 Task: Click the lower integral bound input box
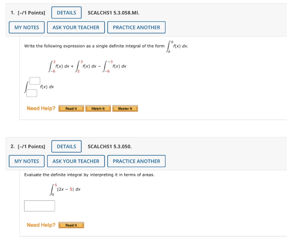[31, 93]
